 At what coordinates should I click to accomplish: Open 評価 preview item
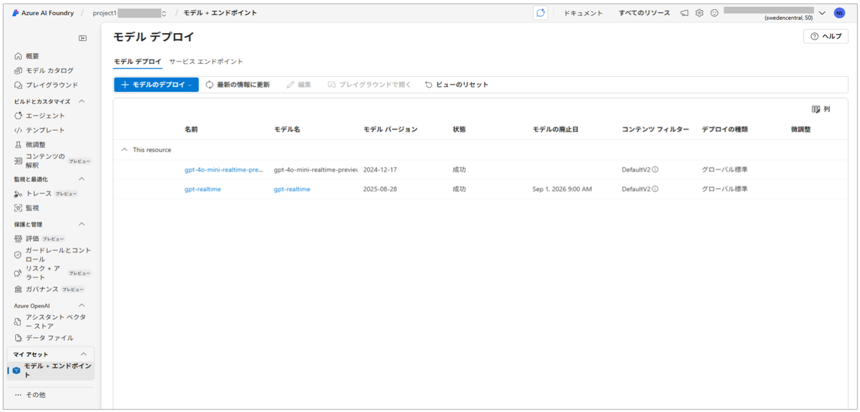click(x=39, y=238)
